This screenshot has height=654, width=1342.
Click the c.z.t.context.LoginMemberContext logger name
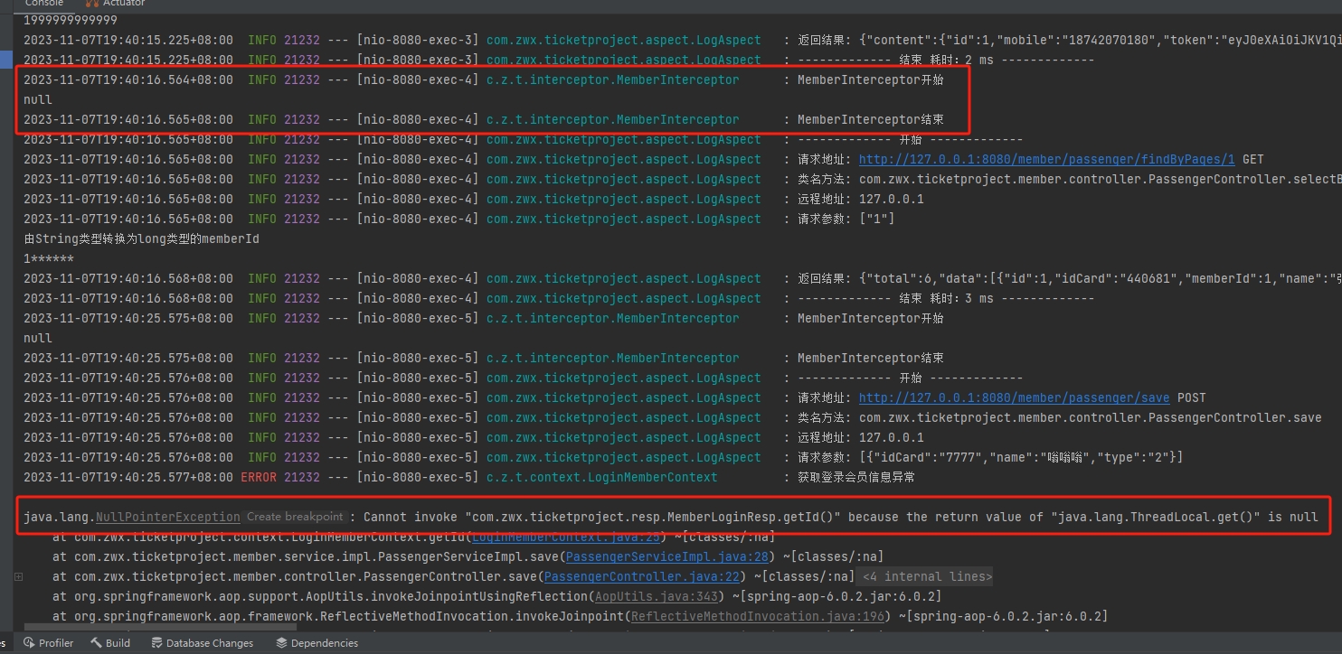point(601,477)
